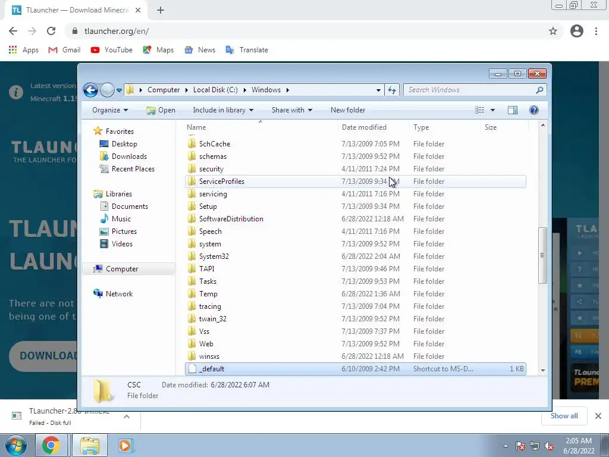Sort by Date modified column header

364,127
